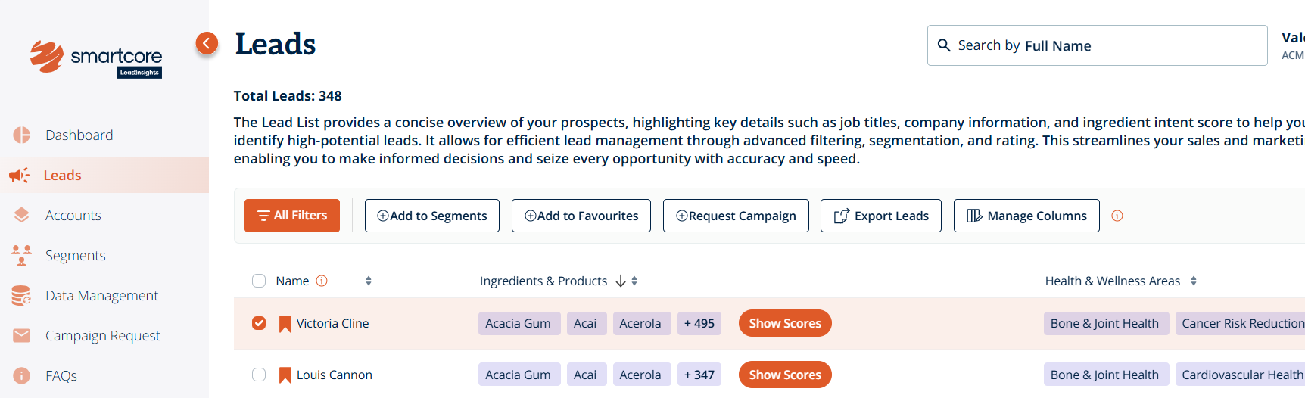Click the smartcore logo
Screen dimensions: 1305x398
[x=96, y=58]
